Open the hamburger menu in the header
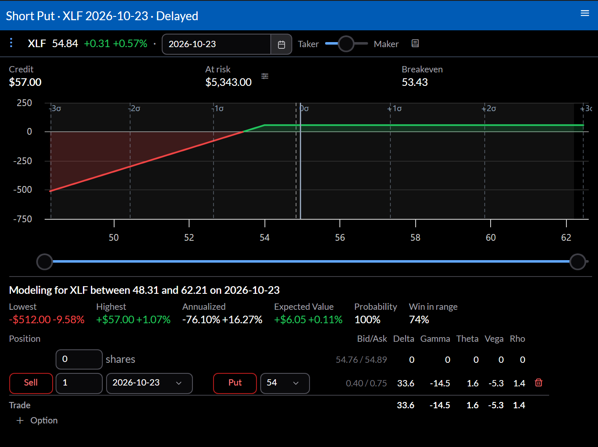Viewport: 598px width, 447px height. click(x=585, y=13)
